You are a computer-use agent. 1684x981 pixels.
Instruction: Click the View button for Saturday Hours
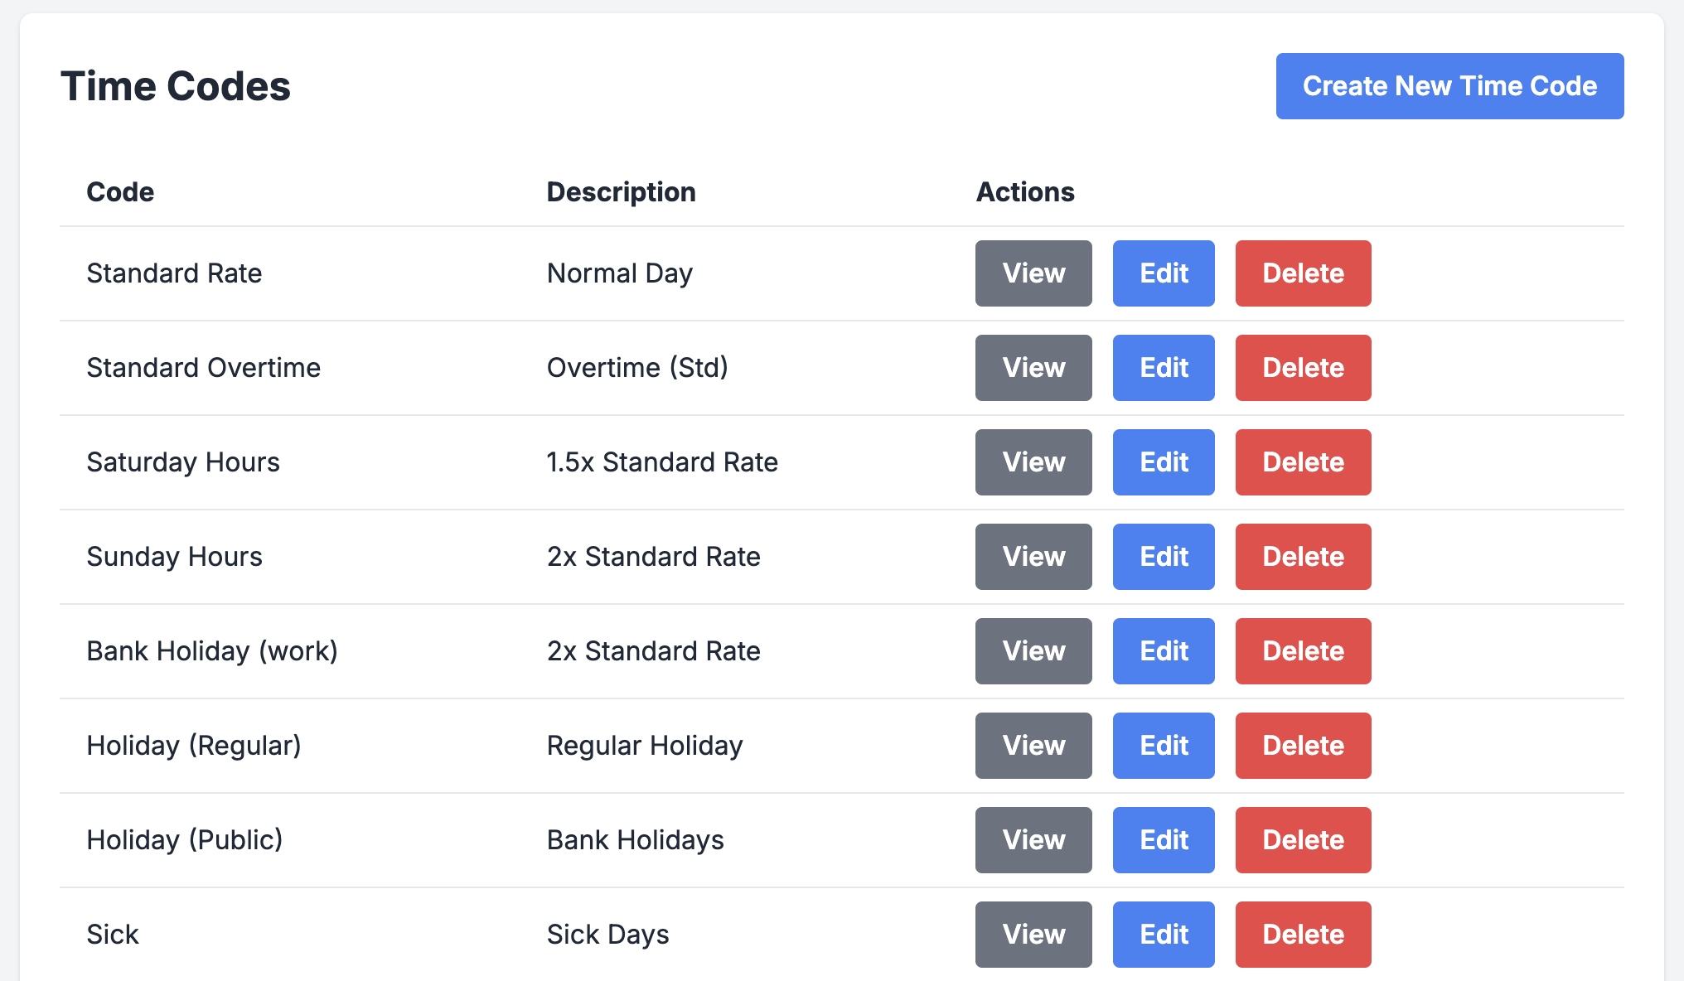(x=1033, y=462)
